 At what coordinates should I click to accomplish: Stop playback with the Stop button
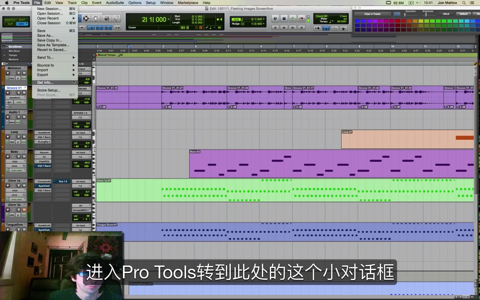coord(284,19)
